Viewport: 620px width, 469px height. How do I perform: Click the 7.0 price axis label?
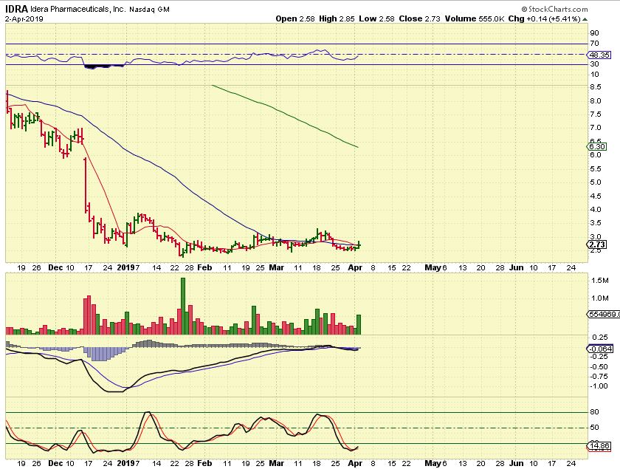(x=596, y=128)
